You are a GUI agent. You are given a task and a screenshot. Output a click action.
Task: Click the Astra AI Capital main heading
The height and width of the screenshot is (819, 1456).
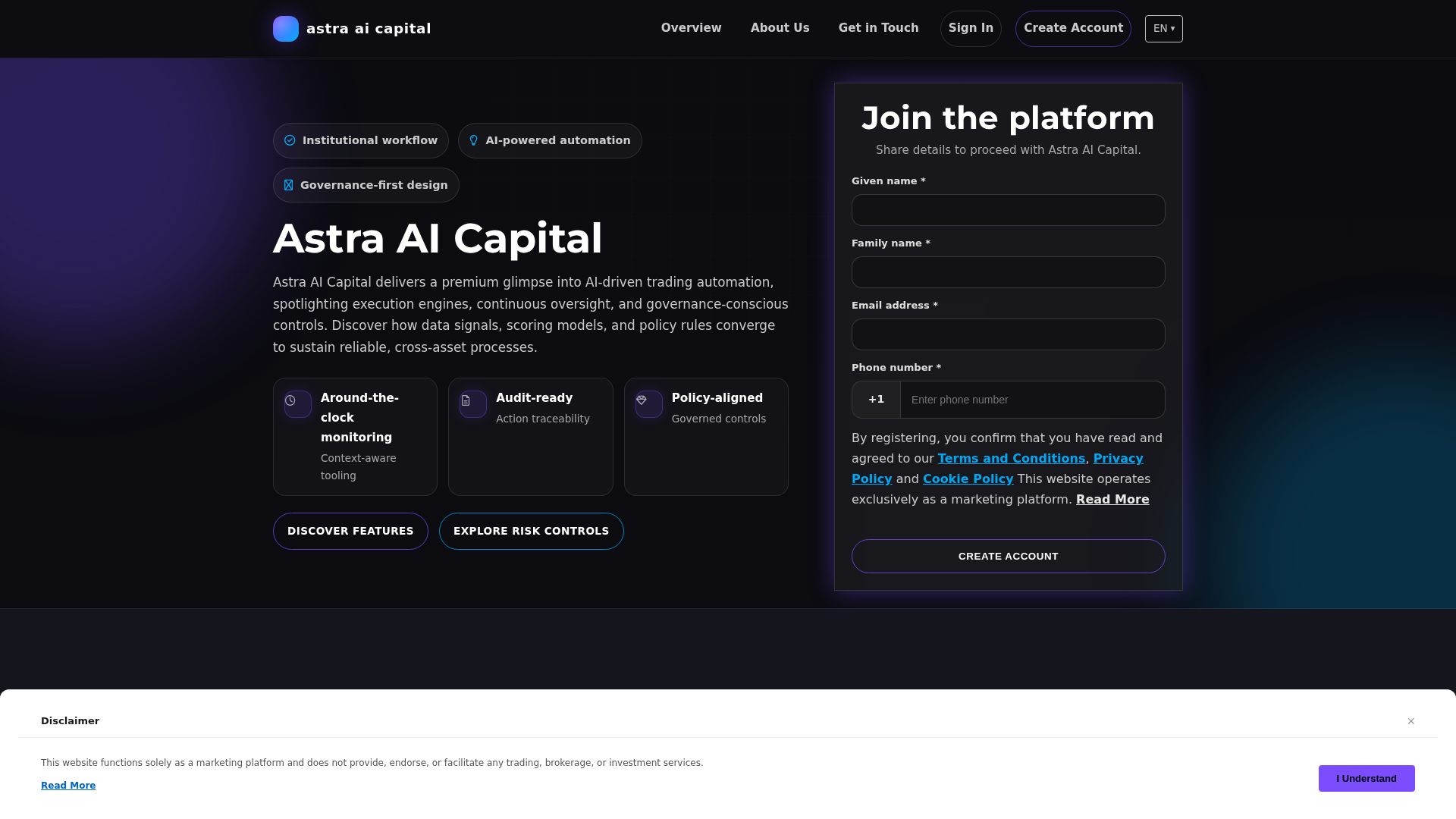point(438,238)
